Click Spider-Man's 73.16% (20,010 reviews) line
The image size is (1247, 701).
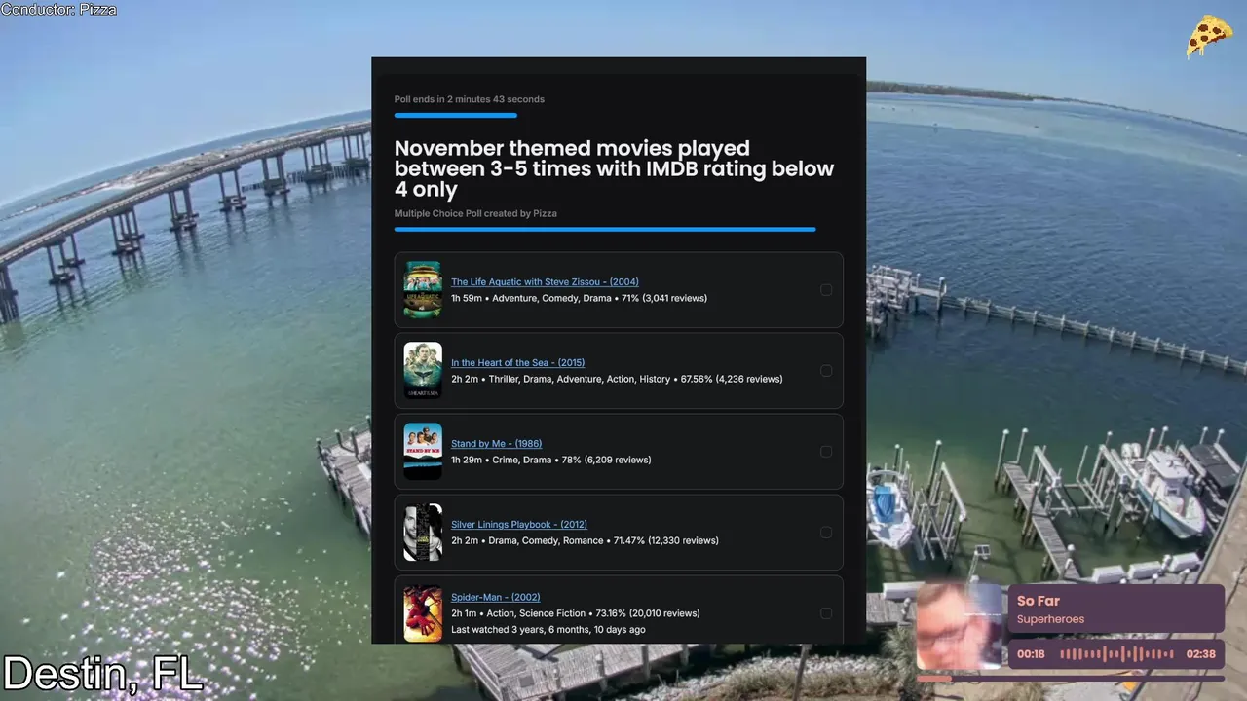click(576, 613)
